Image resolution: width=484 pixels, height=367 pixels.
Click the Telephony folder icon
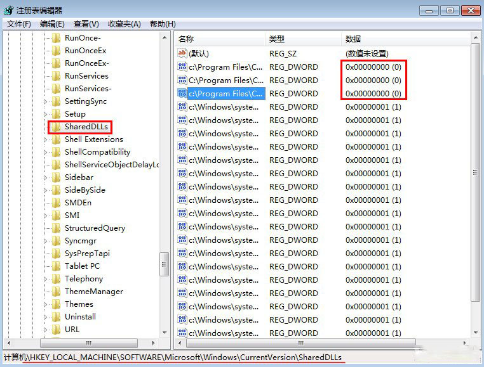56,279
